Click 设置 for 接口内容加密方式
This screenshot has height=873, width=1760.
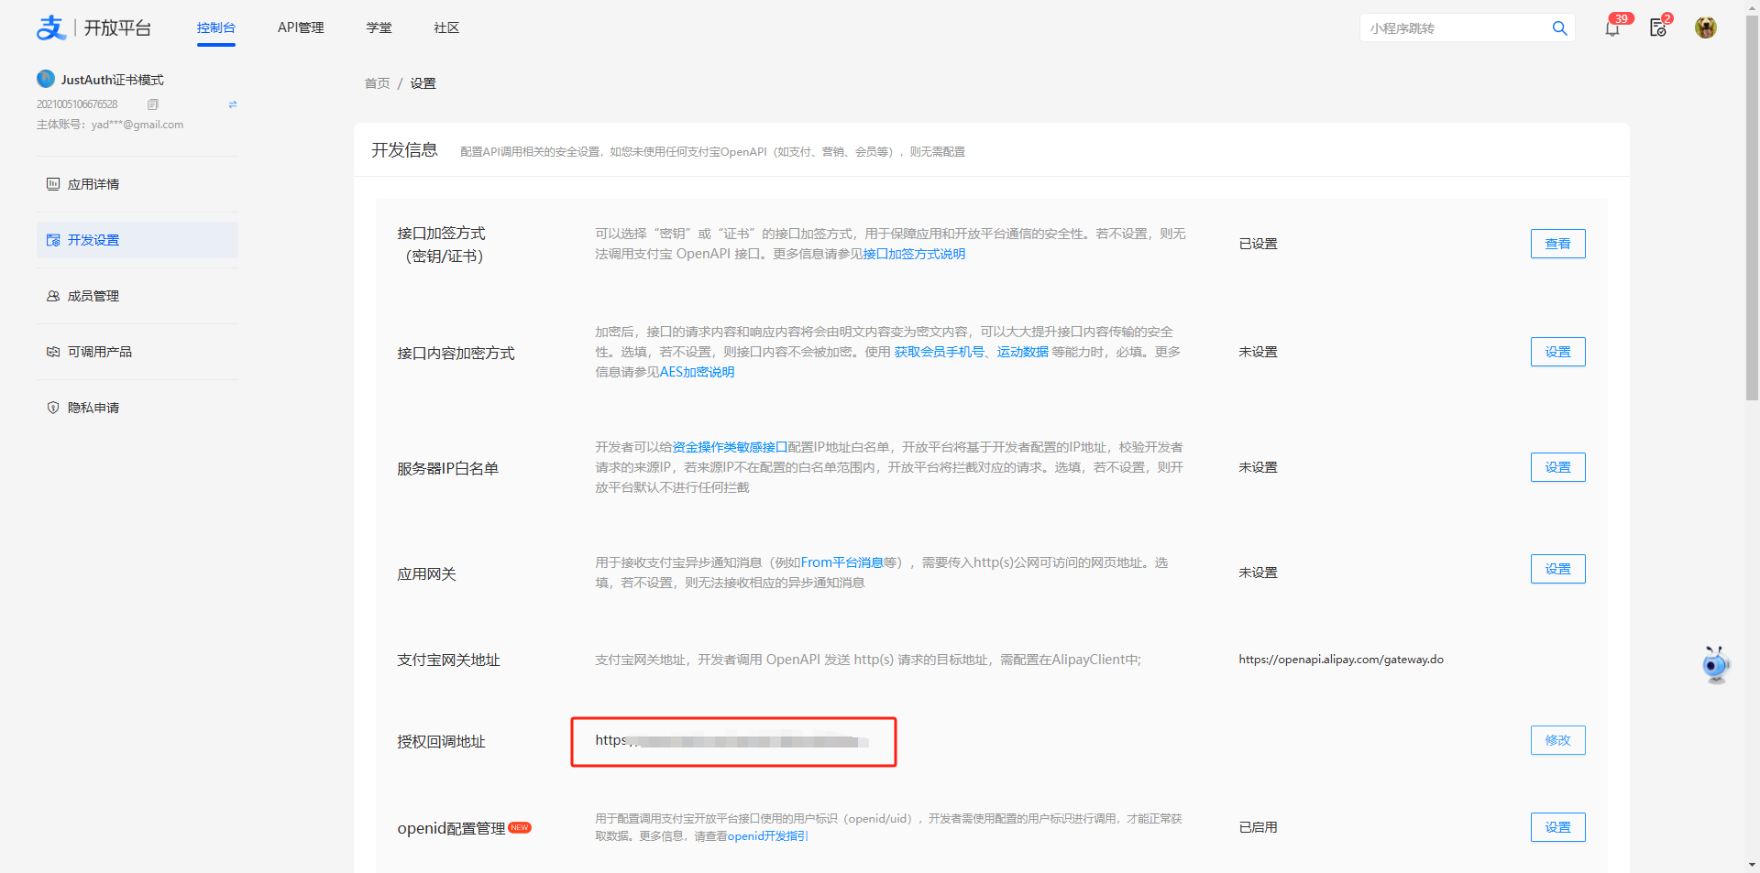[1557, 352]
